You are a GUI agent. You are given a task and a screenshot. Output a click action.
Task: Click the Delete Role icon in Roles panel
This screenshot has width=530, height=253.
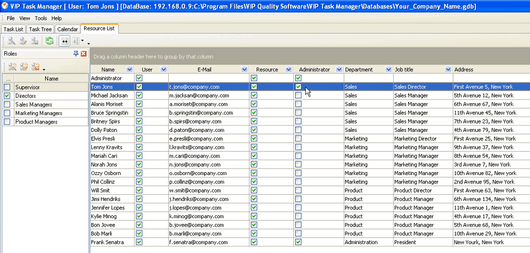click(x=35, y=67)
